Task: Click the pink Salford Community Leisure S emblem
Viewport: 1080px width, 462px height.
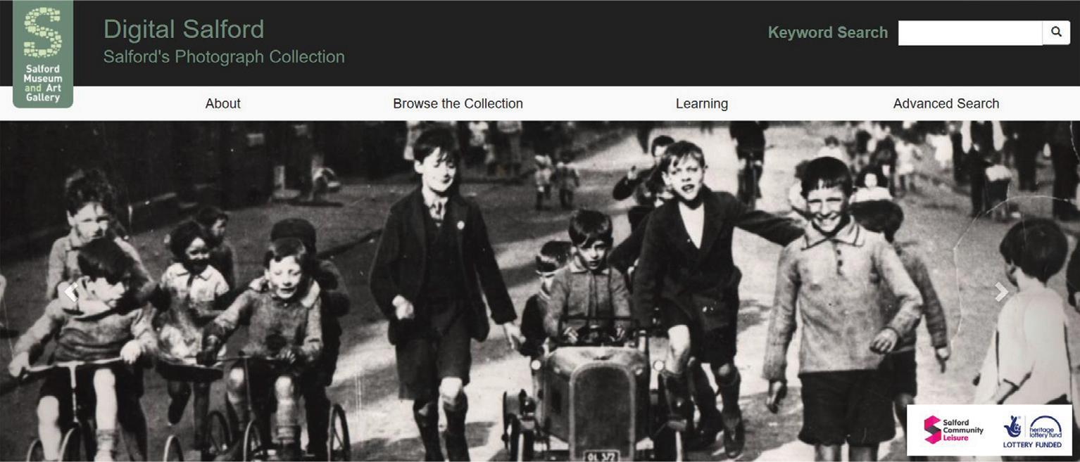Action: (x=932, y=430)
